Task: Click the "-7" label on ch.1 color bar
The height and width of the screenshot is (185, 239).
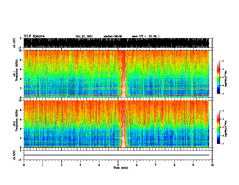Action: pyautogui.click(x=222, y=94)
